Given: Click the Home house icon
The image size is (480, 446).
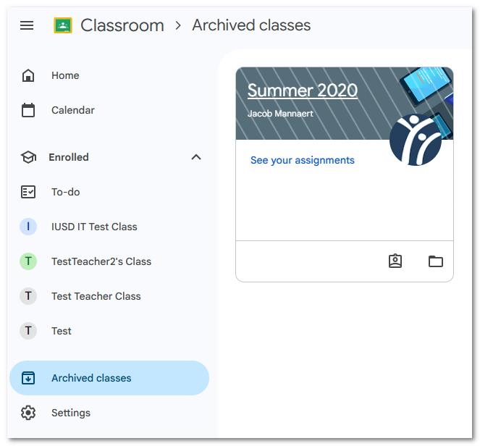Looking at the screenshot, I should tap(28, 75).
